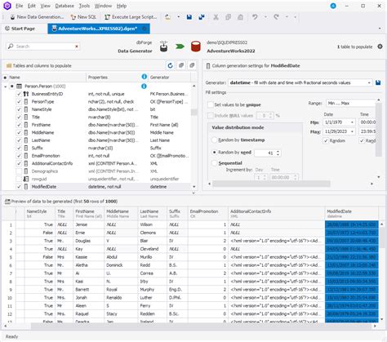Open generation options gear icon
Screen dimensions: 387x342
click(x=380, y=47)
